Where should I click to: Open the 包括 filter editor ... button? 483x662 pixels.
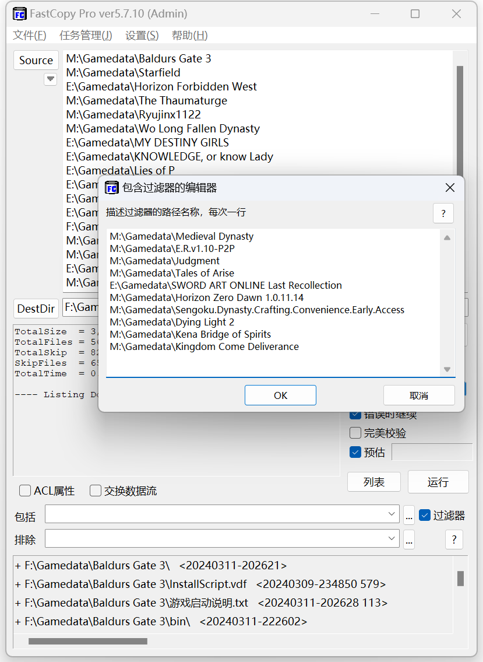[x=409, y=516]
